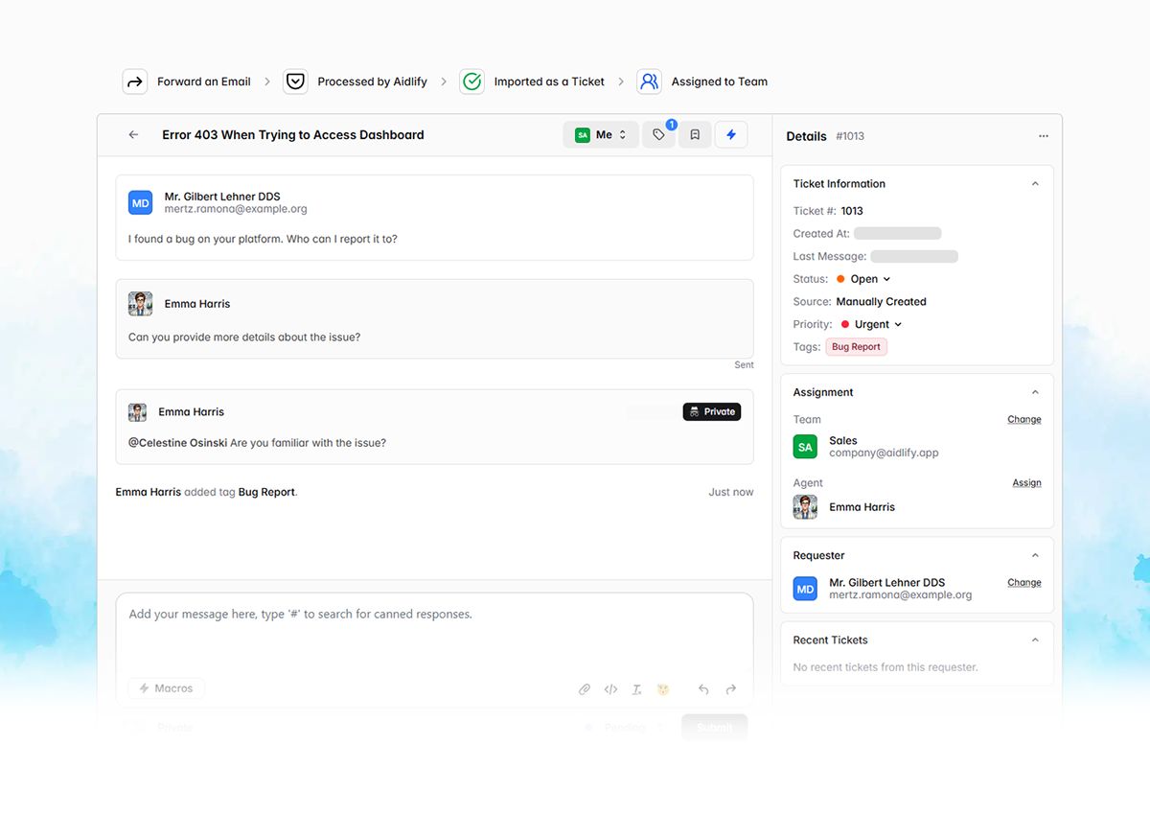The image size is (1150, 838).
Task: Open the Status dropdown showing Open
Action: (862, 278)
